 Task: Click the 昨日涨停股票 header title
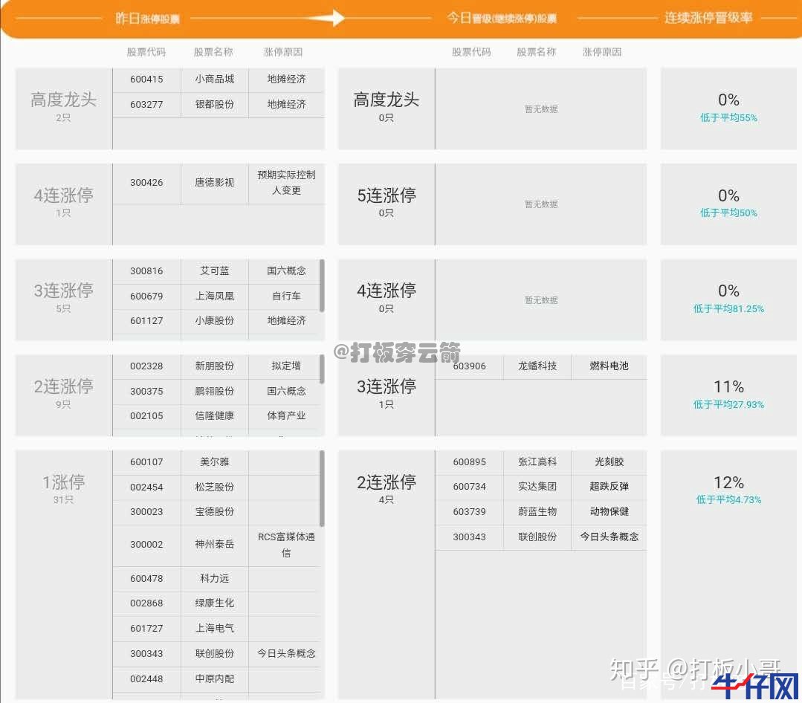147,19
